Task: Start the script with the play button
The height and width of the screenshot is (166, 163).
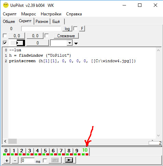Action: coord(69,160)
